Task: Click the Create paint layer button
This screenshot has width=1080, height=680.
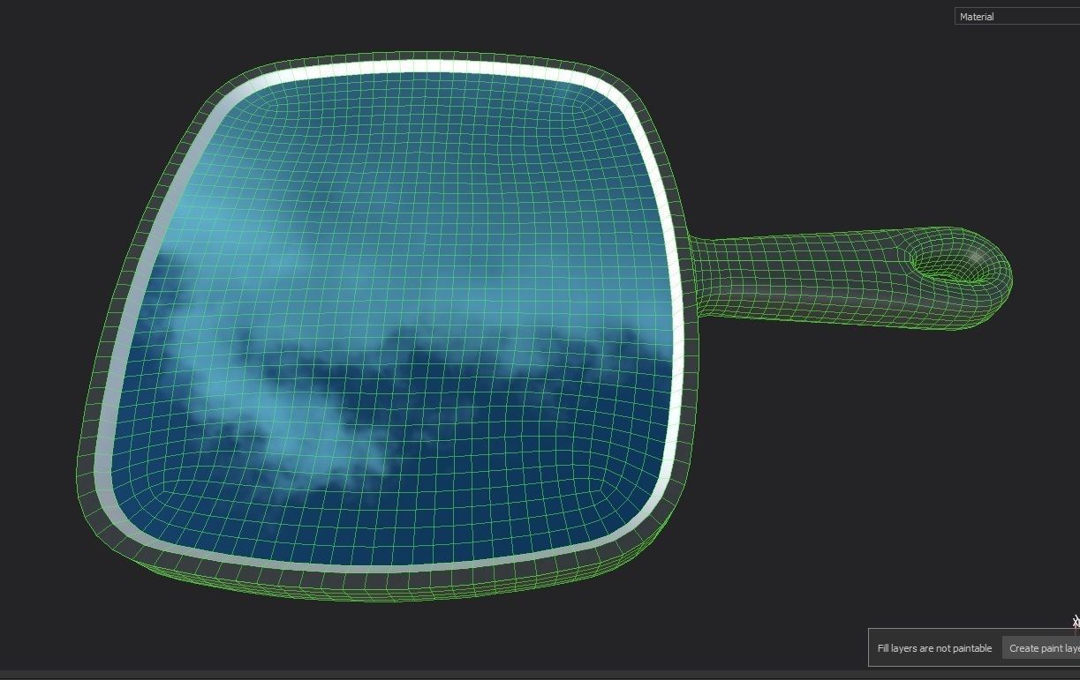Action: [x=1041, y=648]
